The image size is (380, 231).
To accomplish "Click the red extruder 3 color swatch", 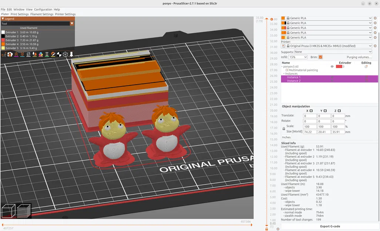I will click(x=339, y=67).
